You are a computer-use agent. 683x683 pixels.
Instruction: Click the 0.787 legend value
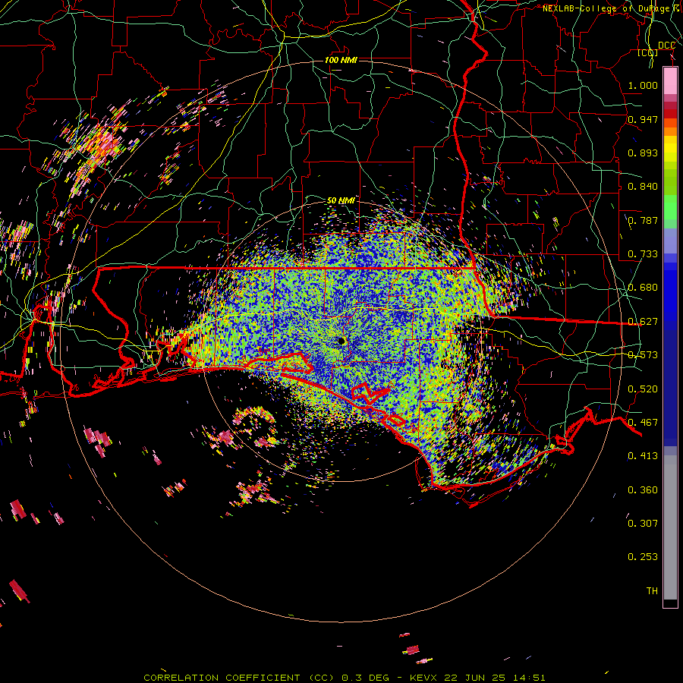[x=643, y=220]
